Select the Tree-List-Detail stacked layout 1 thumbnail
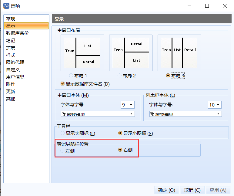234x196 pixels. pos(82,53)
